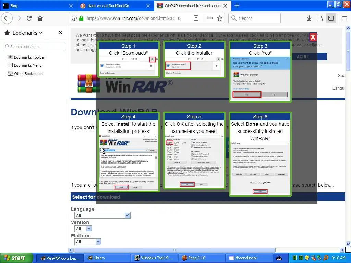
Task: Open Windows Task Manager from taskbar
Action: (x=154, y=258)
